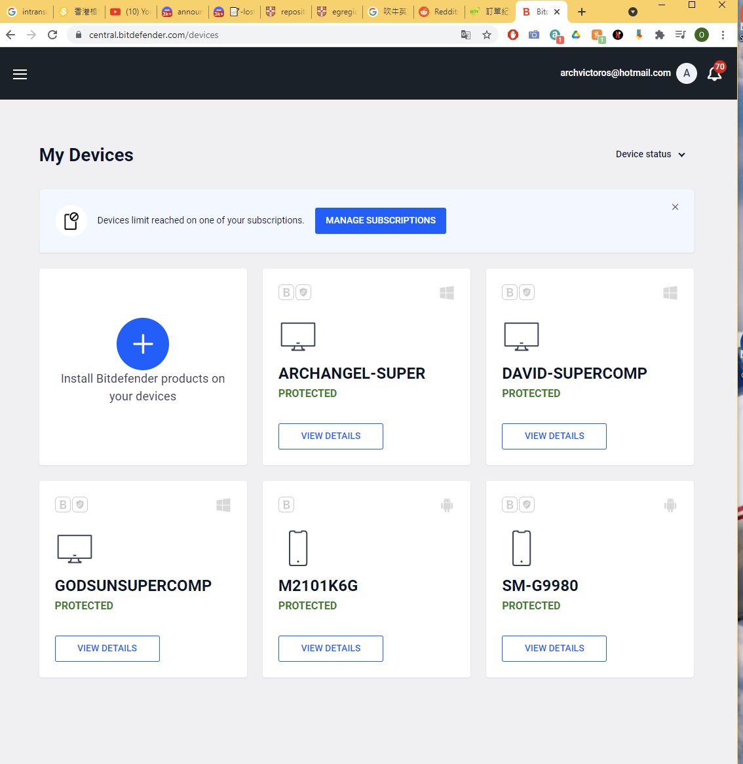Open a new browser tab
Screen dimensions: 743x764
[582, 12]
